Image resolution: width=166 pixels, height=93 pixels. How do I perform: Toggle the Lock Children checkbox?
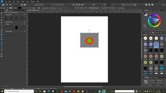pos(118,8)
